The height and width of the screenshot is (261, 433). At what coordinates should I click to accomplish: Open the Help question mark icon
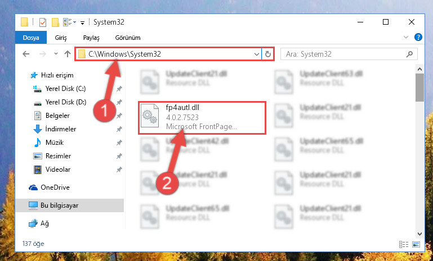[x=418, y=37]
